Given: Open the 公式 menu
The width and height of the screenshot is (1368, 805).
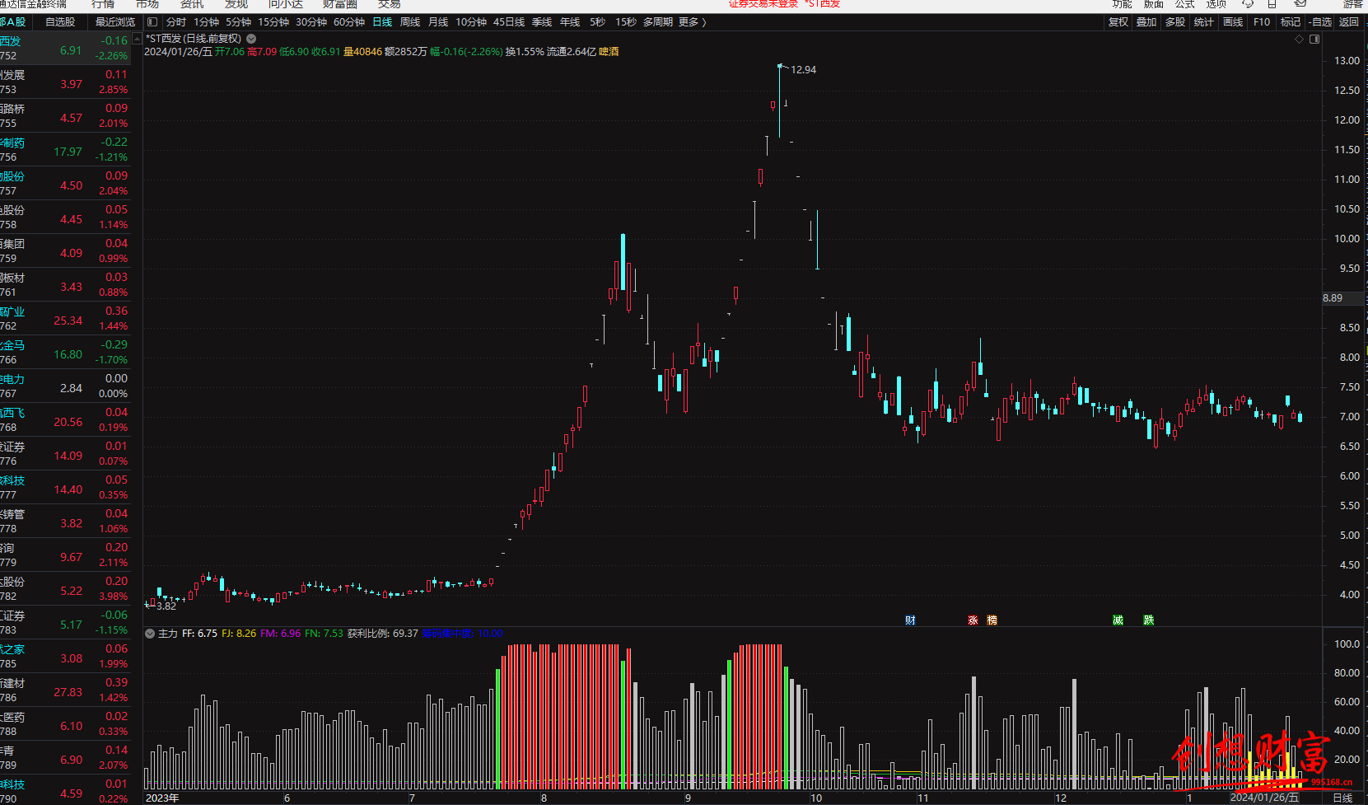Looking at the screenshot, I should coord(1185,4).
